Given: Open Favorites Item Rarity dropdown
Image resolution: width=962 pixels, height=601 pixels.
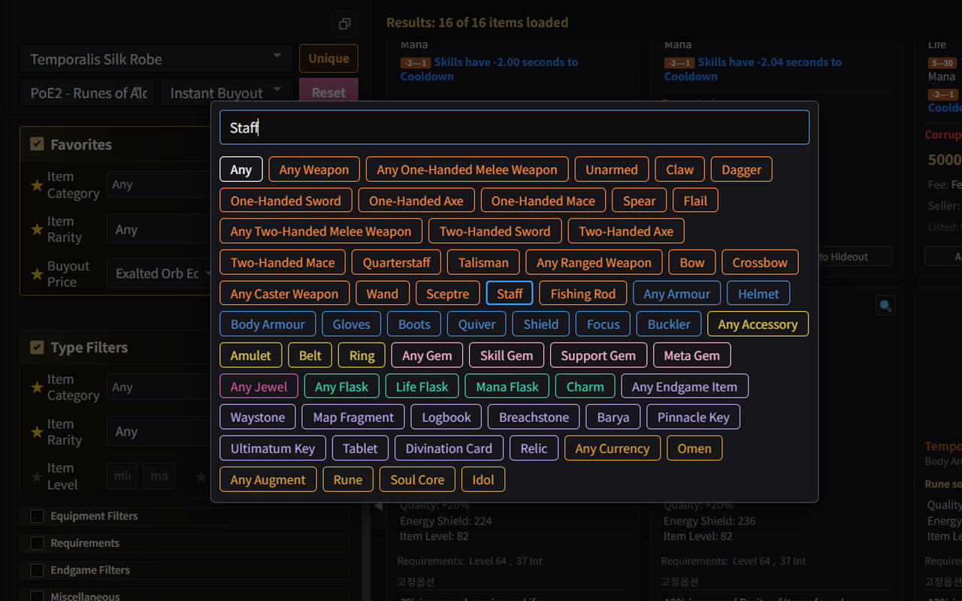Looking at the screenshot, I should coord(159,230).
